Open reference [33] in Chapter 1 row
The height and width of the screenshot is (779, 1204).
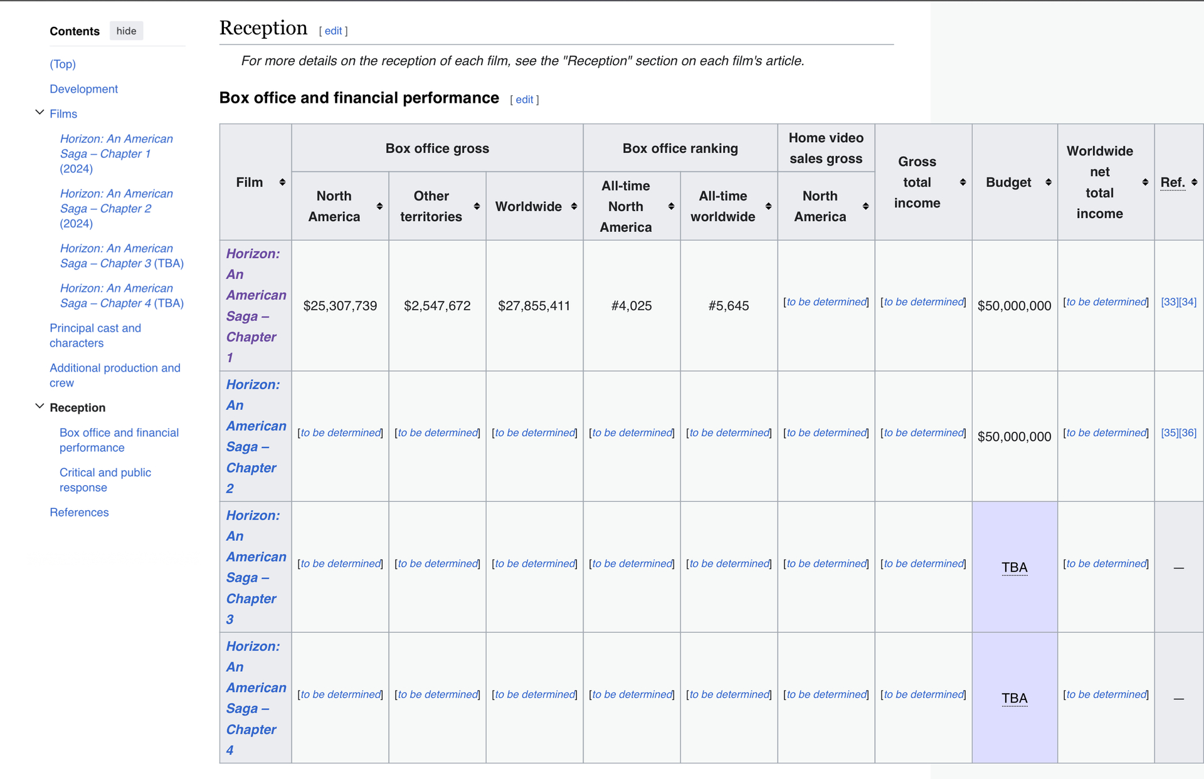point(1170,302)
